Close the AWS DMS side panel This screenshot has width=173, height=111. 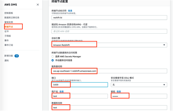point(38,5)
